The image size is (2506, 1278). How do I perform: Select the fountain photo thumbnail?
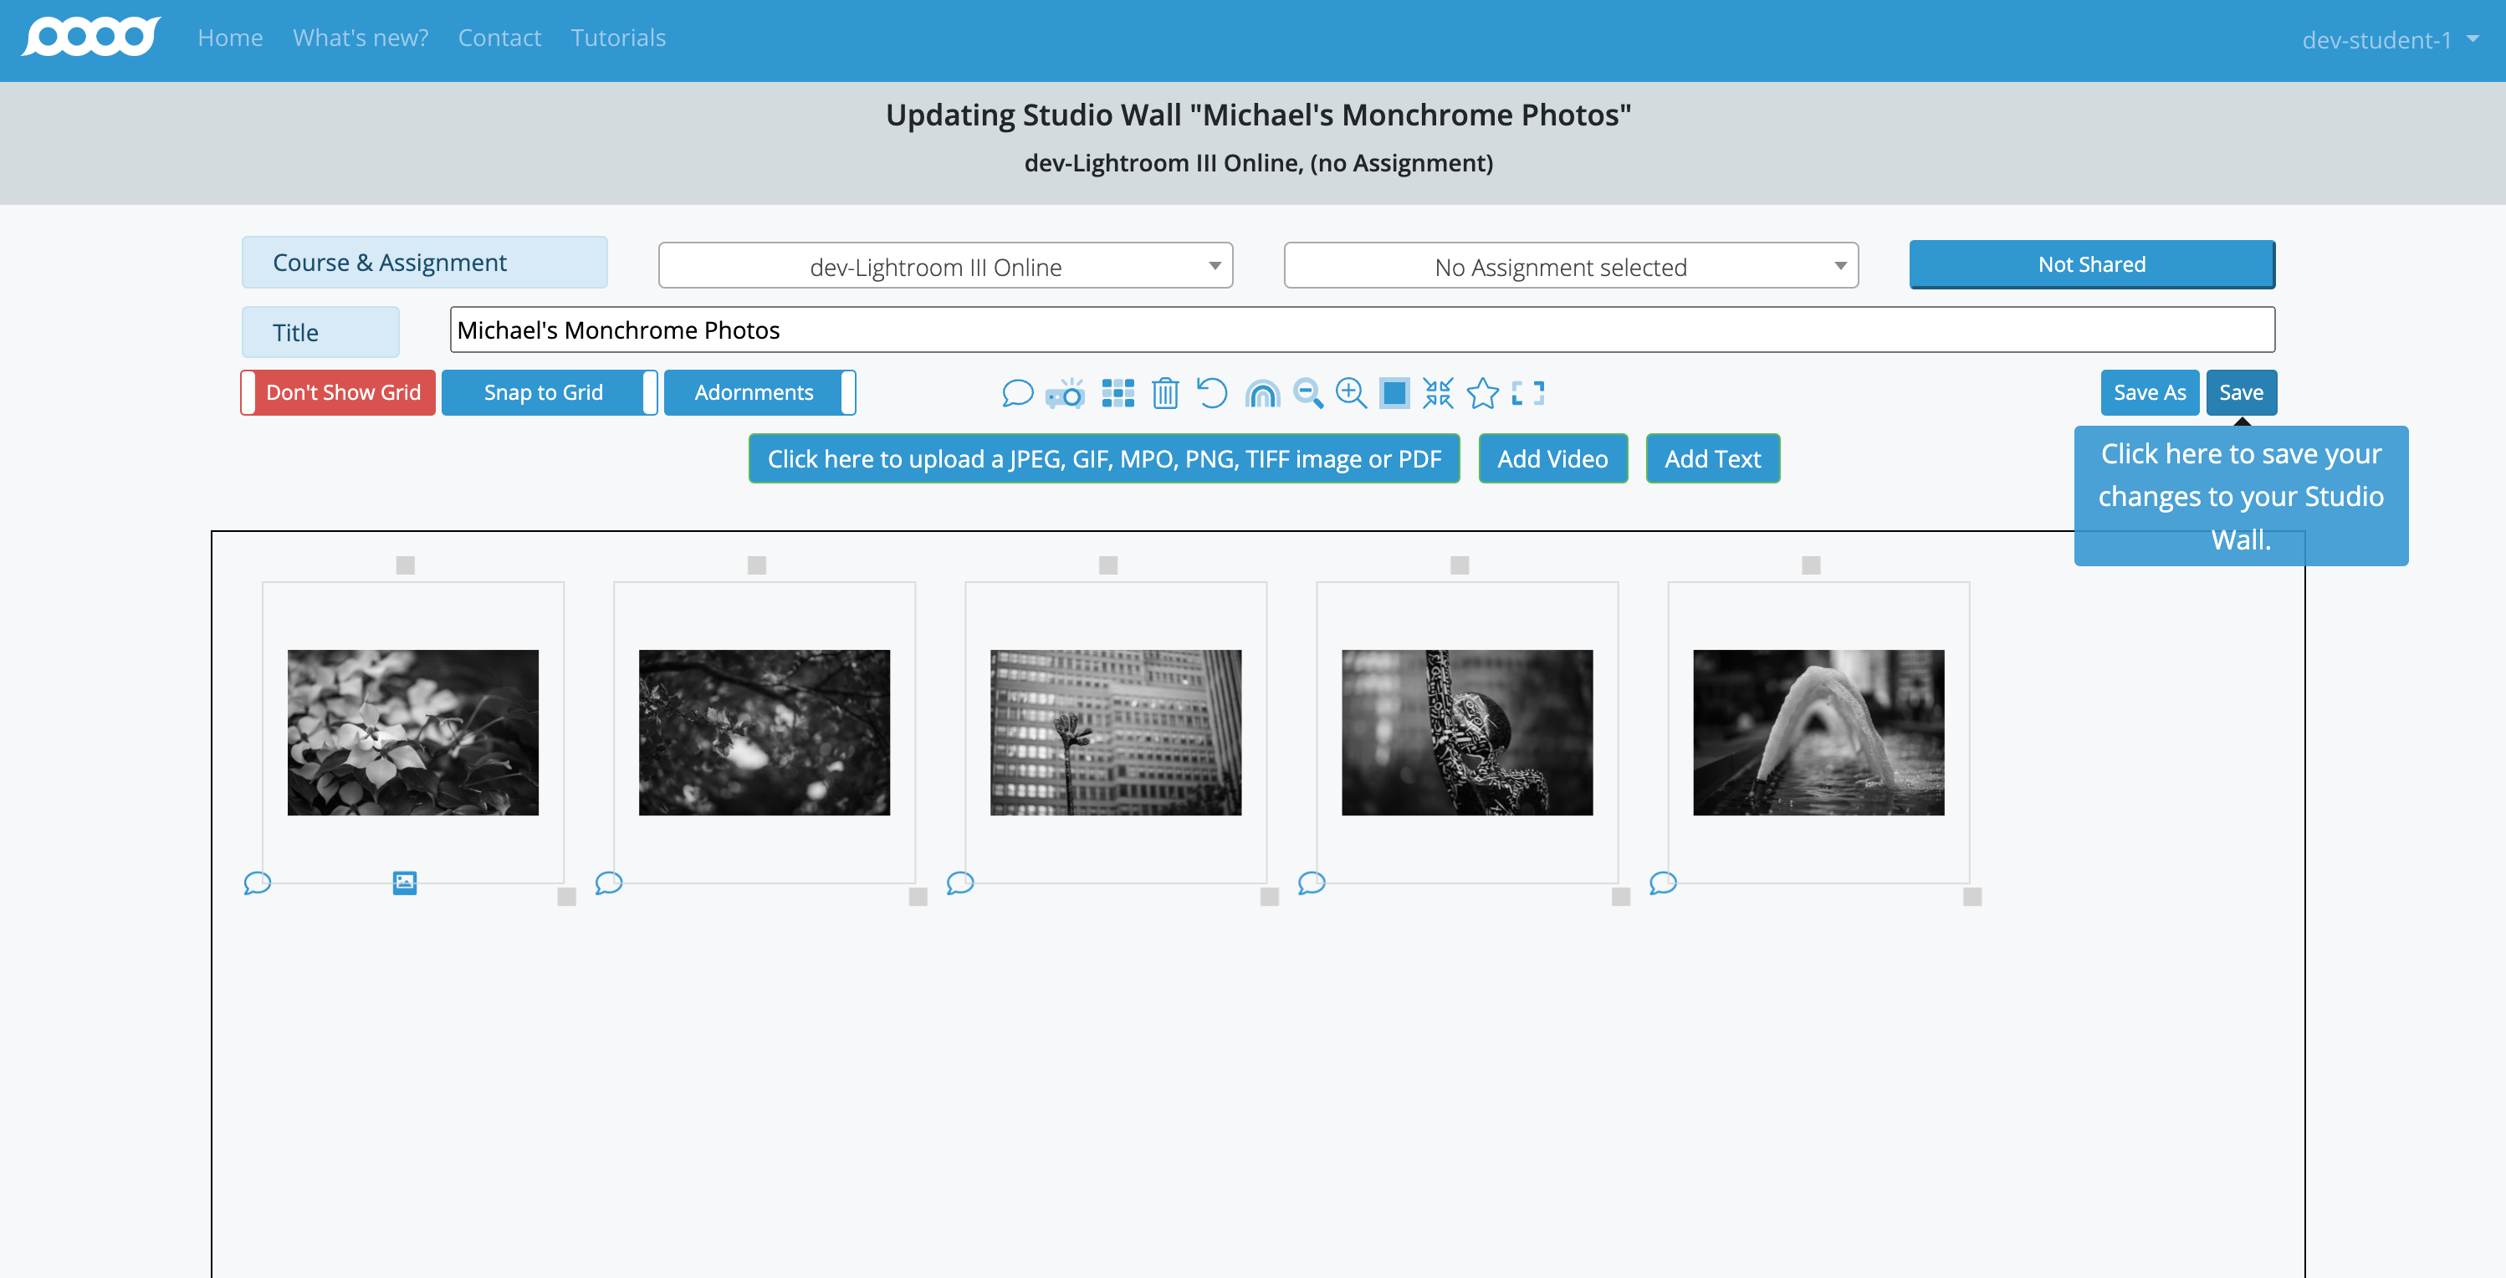click(1818, 733)
